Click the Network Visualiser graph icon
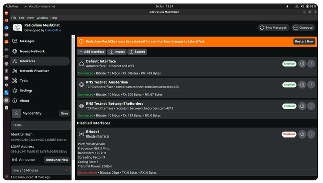323x183 pixels. tap(15, 71)
